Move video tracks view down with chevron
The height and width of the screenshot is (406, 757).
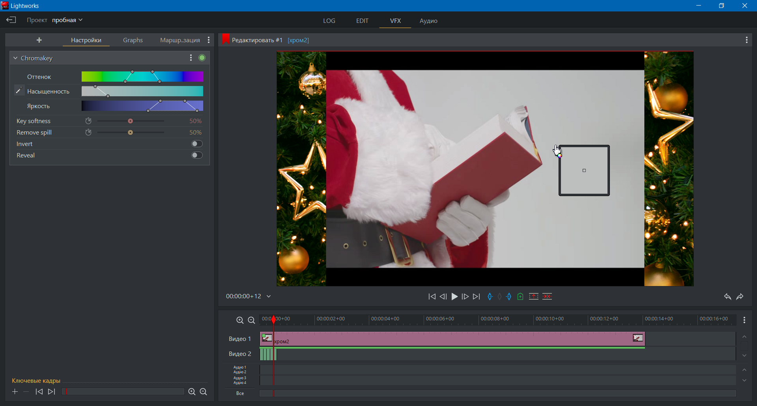(744, 356)
